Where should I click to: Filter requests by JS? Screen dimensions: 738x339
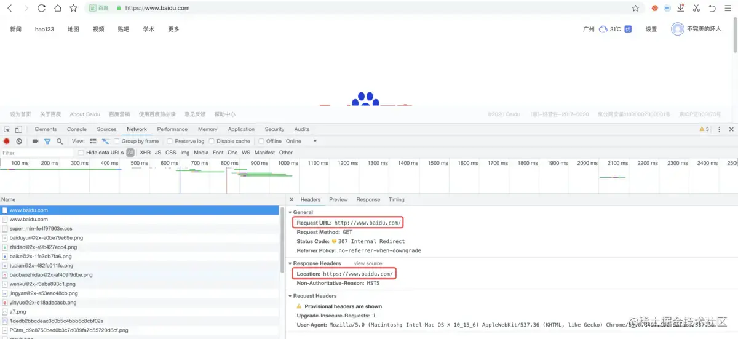point(158,153)
